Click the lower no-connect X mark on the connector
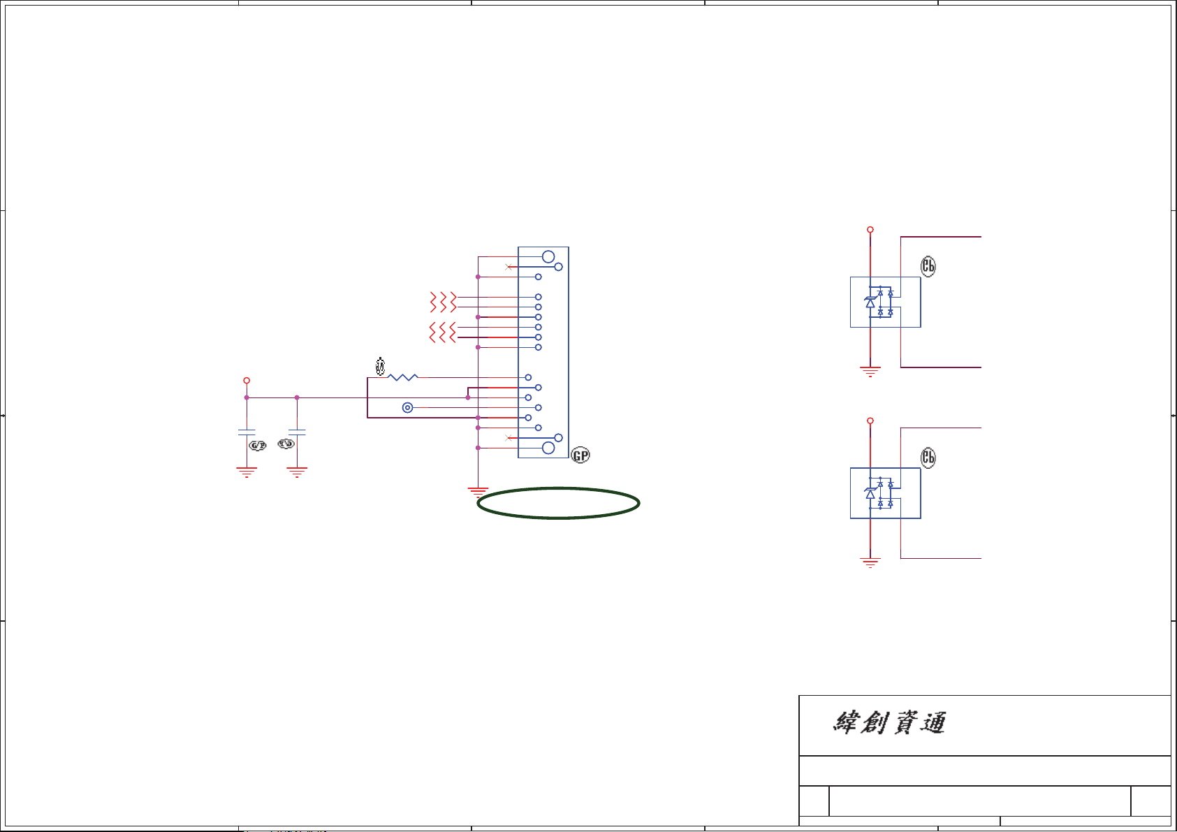1177x832 pixels. click(508, 438)
